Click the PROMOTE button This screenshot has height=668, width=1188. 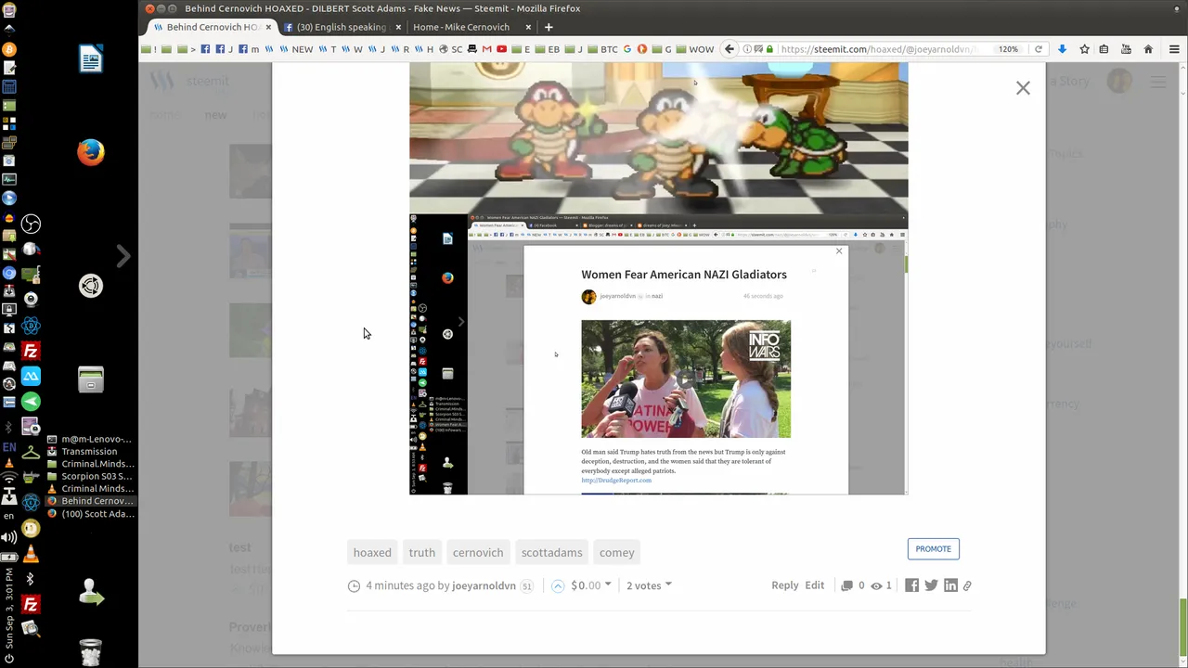(933, 548)
